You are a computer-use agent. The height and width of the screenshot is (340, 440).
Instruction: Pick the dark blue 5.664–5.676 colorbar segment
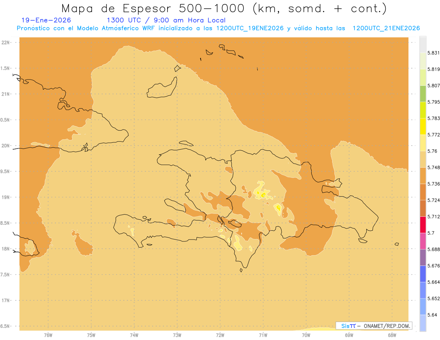(423, 274)
